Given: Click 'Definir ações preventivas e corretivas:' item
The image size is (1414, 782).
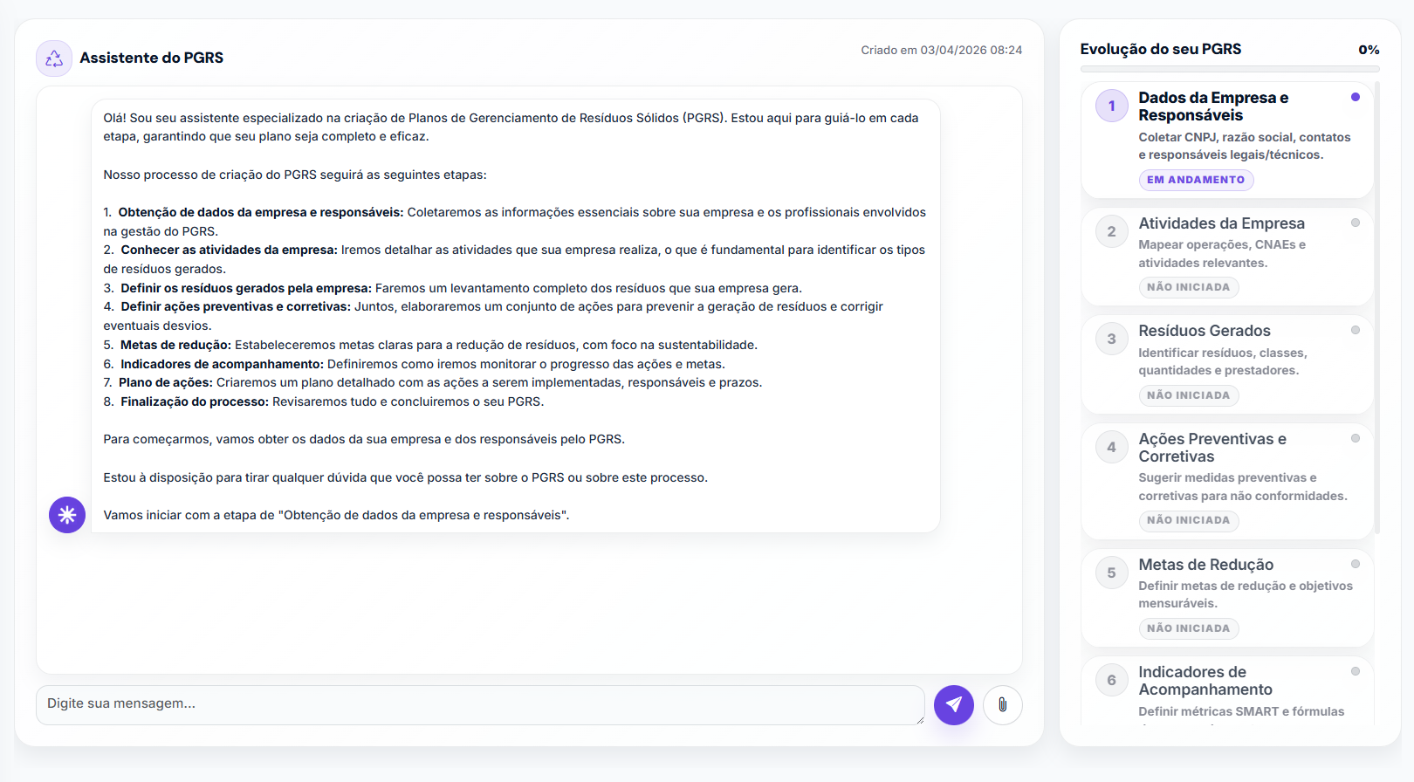Looking at the screenshot, I should coord(236,306).
